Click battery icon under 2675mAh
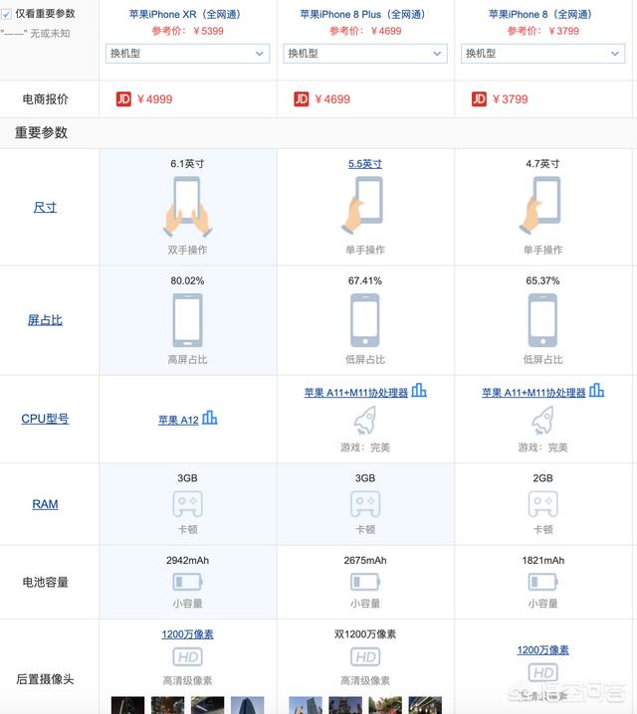Viewport: 637px width, 714px height. (x=365, y=582)
